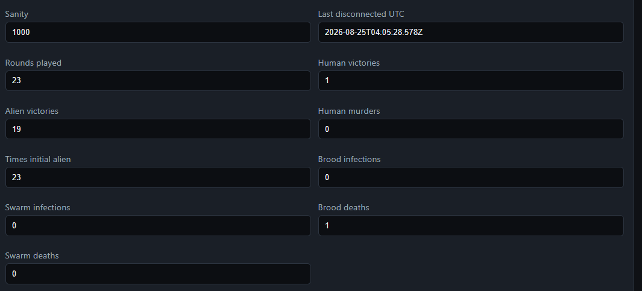Click the Human victories input box
This screenshot has width=642, height=291.
(x=471, y=81)
